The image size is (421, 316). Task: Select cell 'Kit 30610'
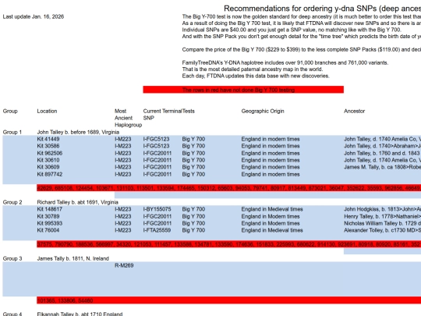point(48,160)
